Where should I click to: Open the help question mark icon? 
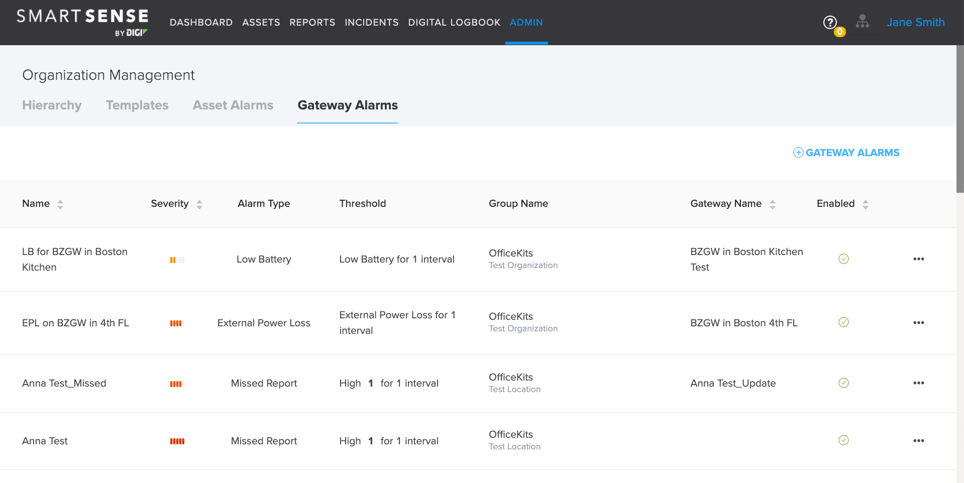click(829, 22)
